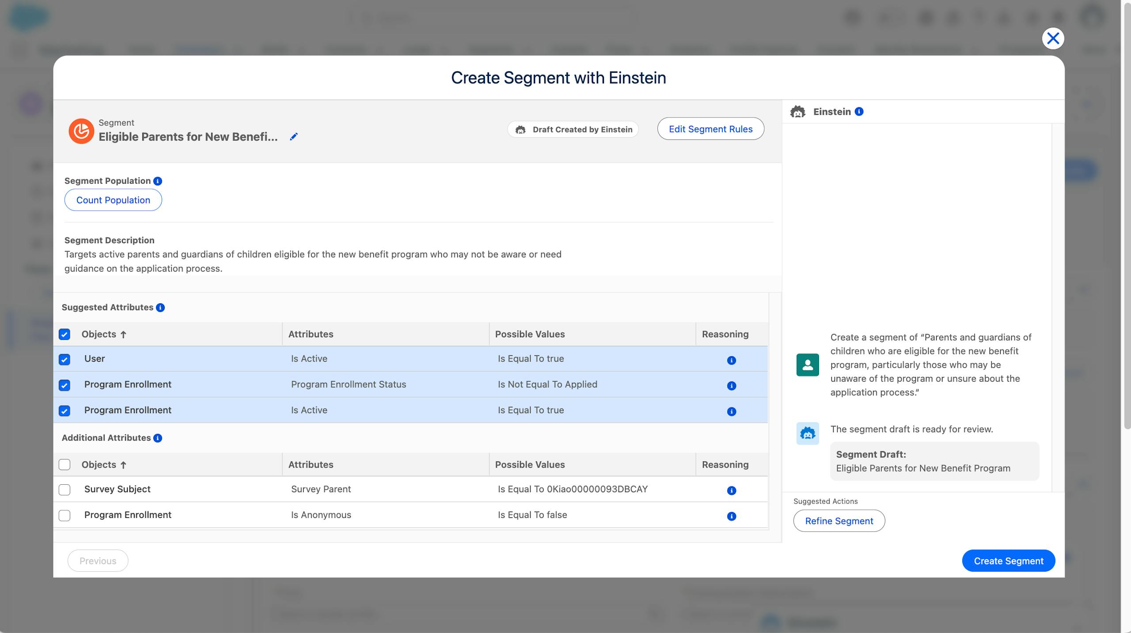Screen dimensions: 1131x633
Task: Click the Create Segment button
Action: (x=1008, y=561)
